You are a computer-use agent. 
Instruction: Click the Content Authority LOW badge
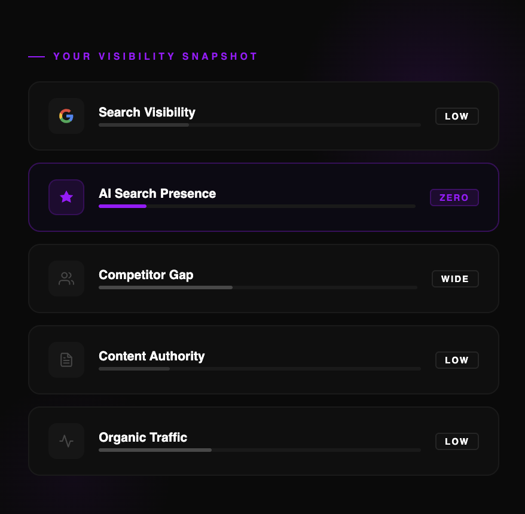(457, 360)
